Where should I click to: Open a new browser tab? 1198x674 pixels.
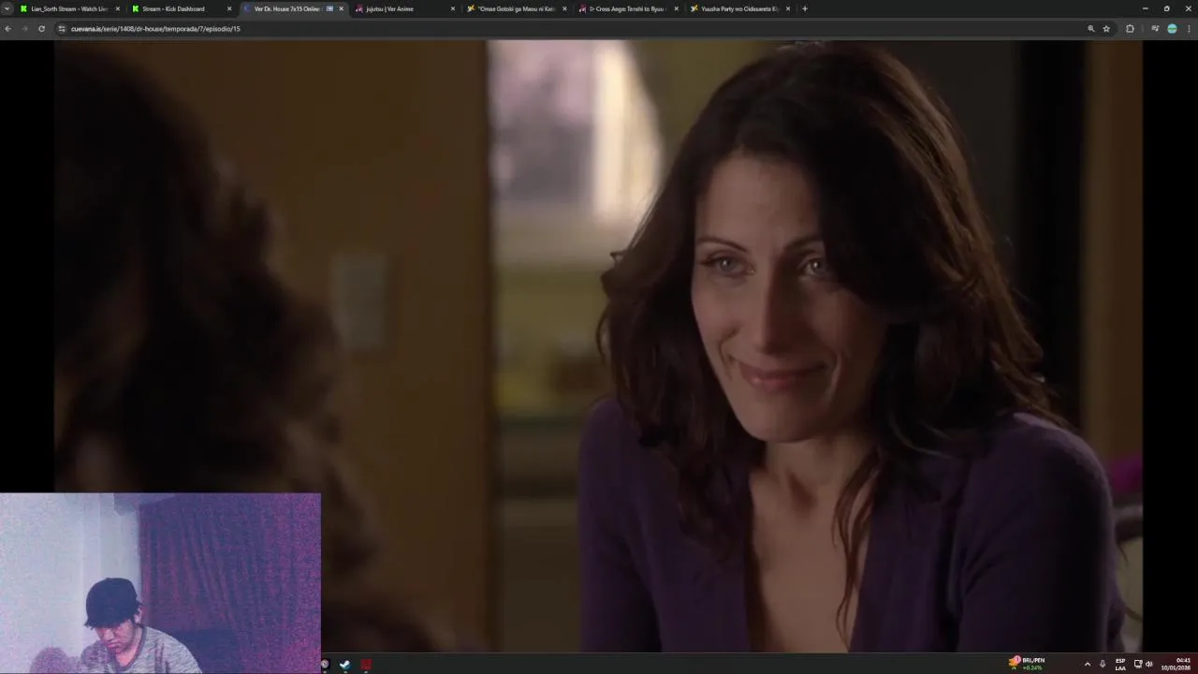805,8
